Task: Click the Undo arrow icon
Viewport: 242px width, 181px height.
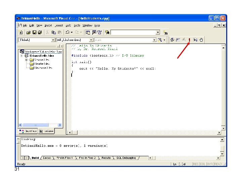Action: 68,32
